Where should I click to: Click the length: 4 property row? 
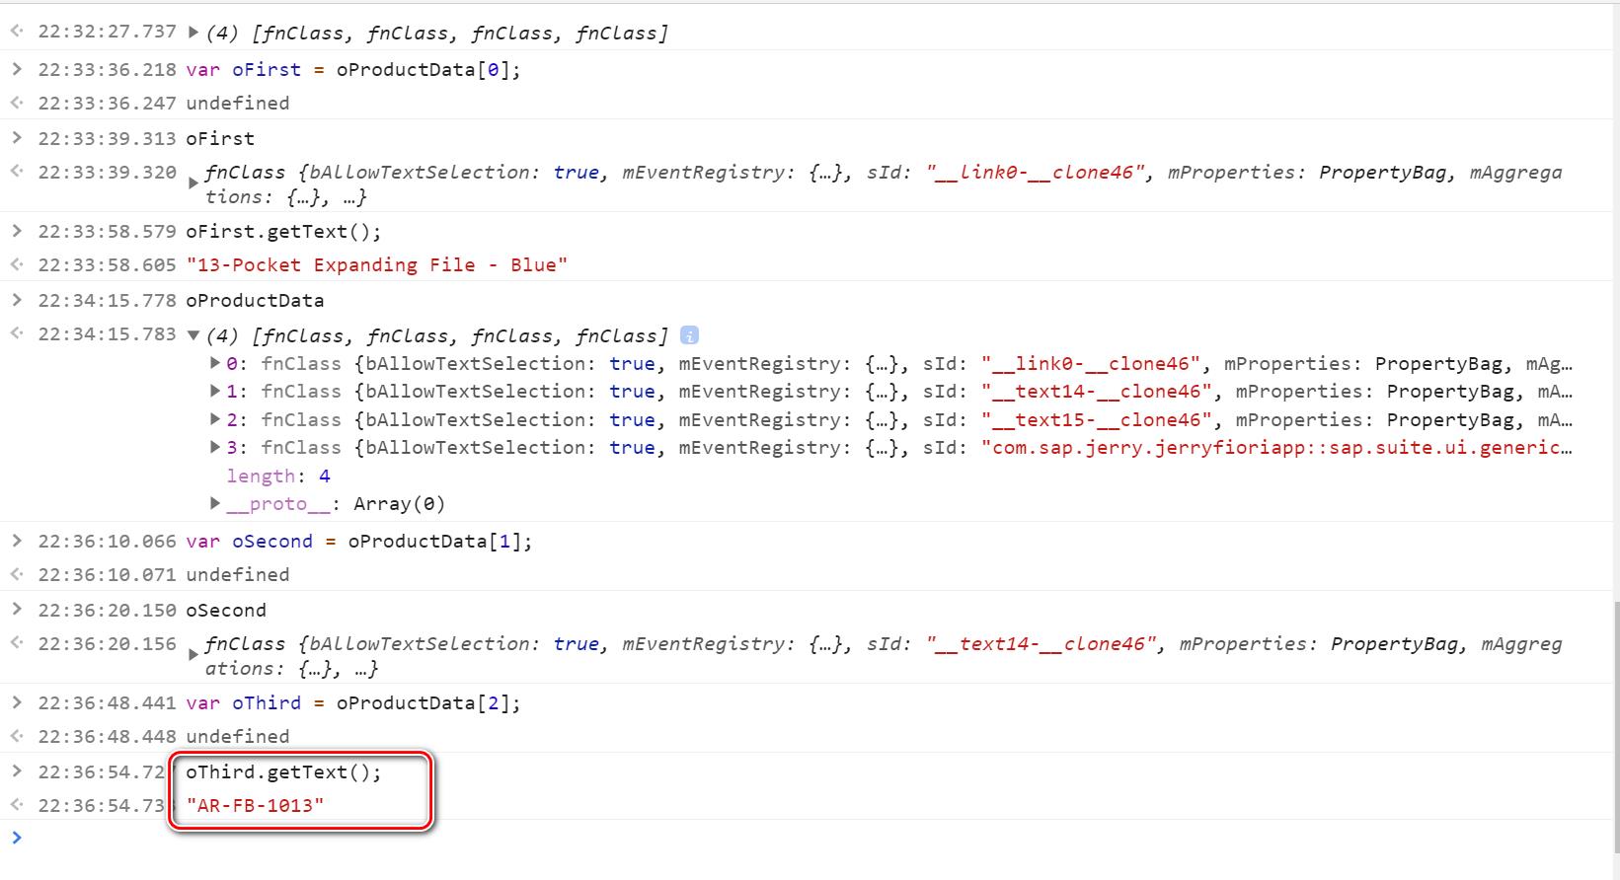[278, 476]
